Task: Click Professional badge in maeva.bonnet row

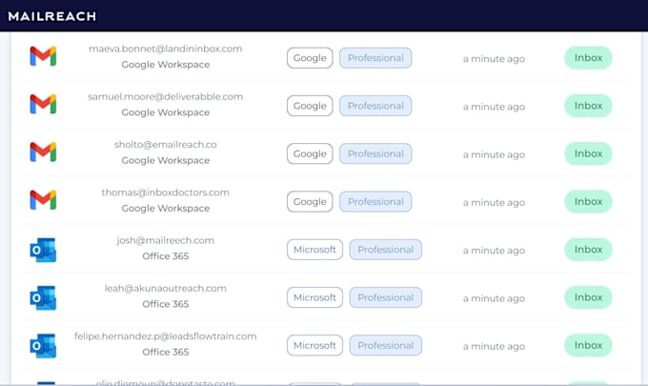Action: point(375,58)
